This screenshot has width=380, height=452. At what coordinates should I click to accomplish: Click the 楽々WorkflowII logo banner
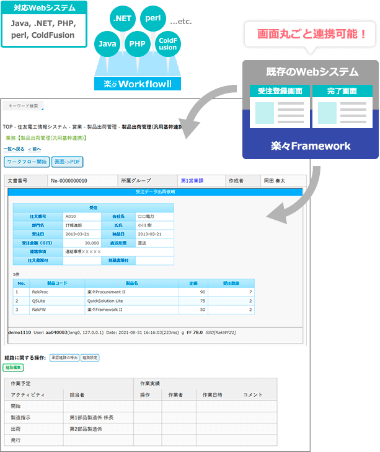tap(138, 84)
